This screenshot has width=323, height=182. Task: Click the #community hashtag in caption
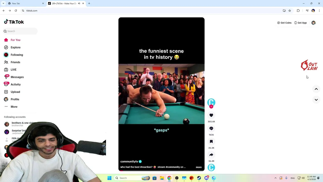tap(173, 167)
